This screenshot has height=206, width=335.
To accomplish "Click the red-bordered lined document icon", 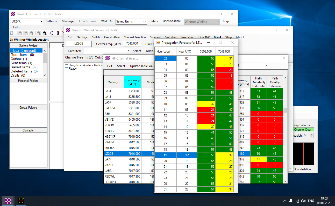I will click(58, 33).
